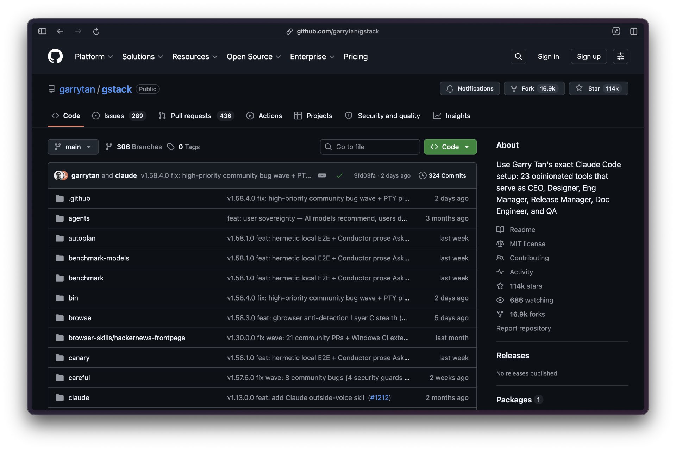Open the Solutions dropdown menu
Viewport: 676px width, 451px height.
[143, 57]
